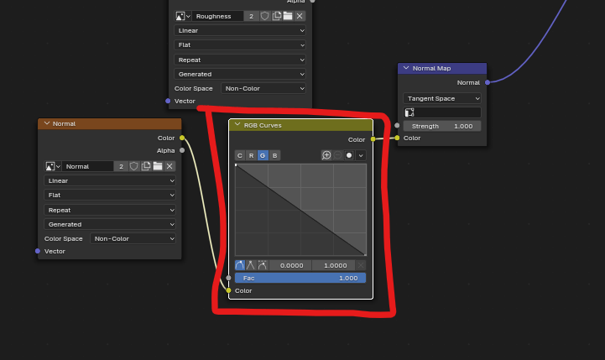
Task: Adjust Fac slider in RGB Curves
Action: tap(300, 278)
